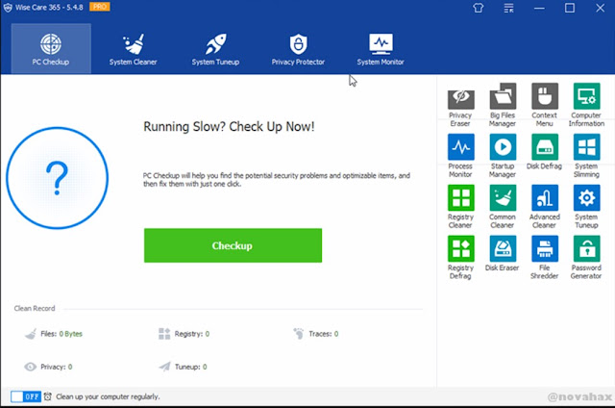The width and height of the screenshot is (615, 408).
Task: Open Advanced Cleaner tool
Action: click(x=545, y=207)
